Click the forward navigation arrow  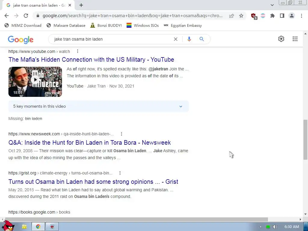[16, 16]
